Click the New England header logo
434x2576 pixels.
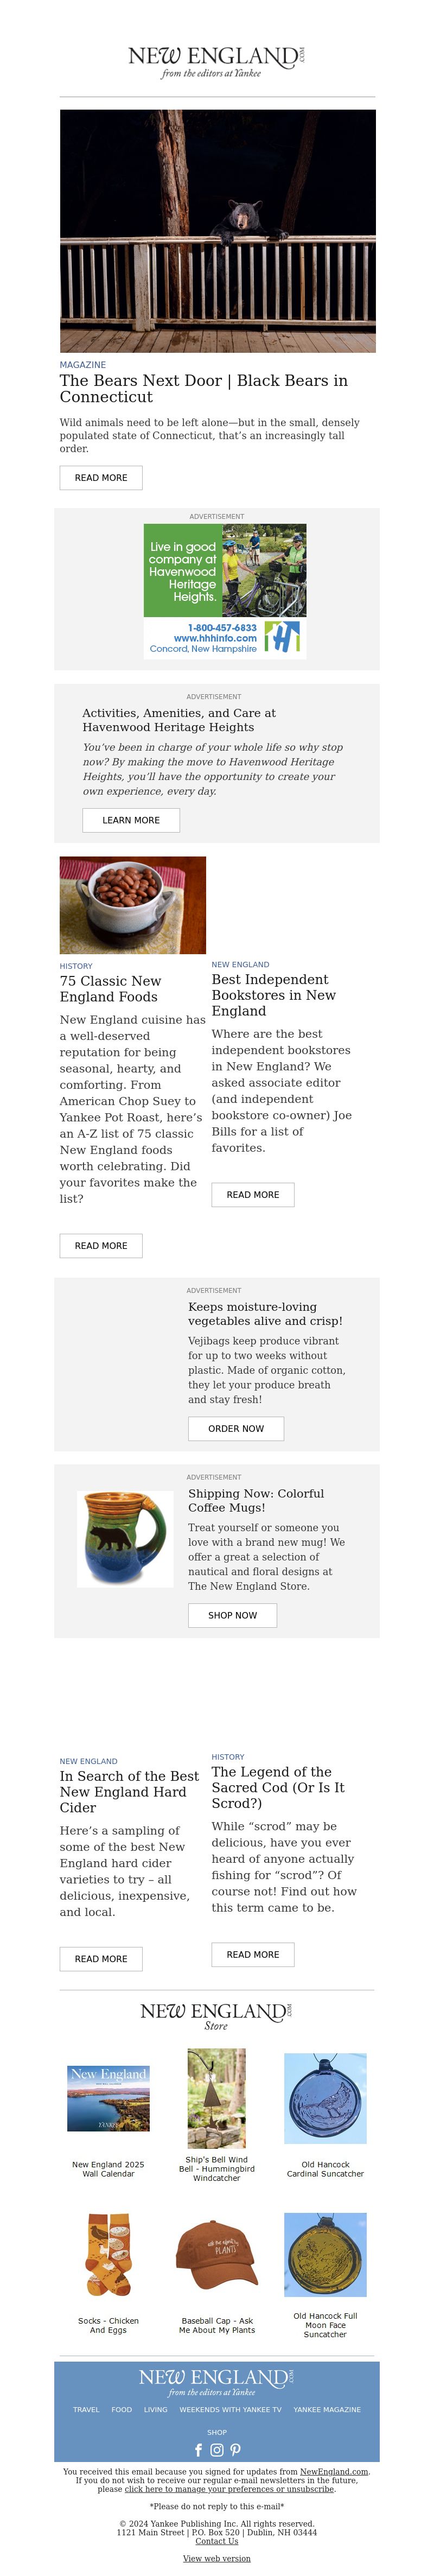217,61
